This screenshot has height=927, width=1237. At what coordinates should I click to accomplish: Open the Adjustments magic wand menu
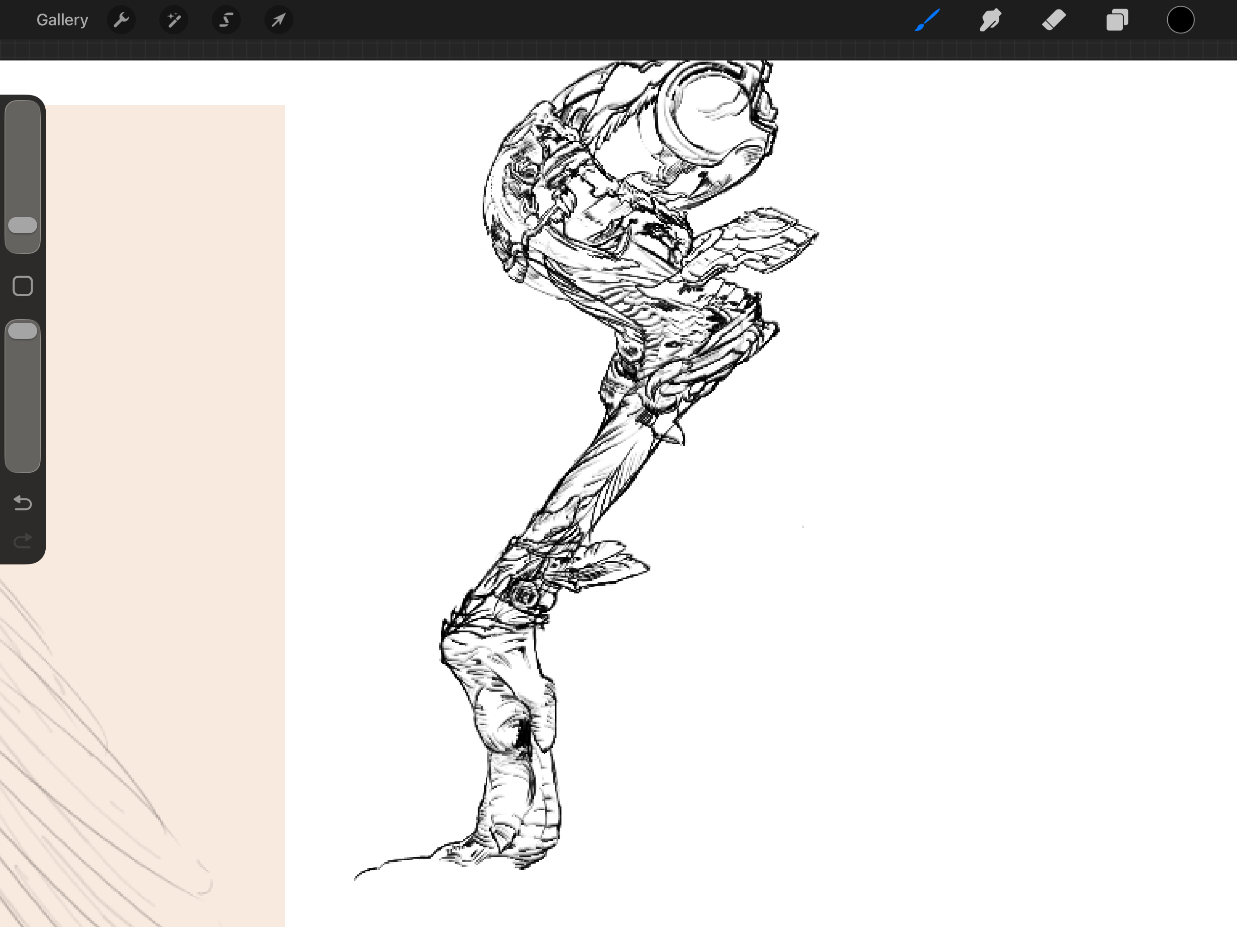tap(174, 20)
